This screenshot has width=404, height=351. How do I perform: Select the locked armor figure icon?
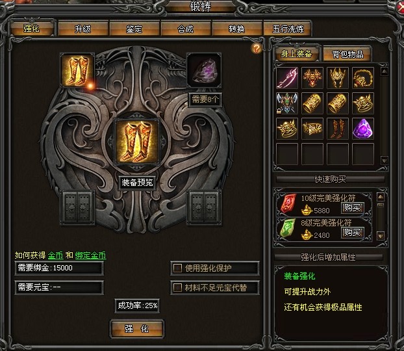click(287, 103)
